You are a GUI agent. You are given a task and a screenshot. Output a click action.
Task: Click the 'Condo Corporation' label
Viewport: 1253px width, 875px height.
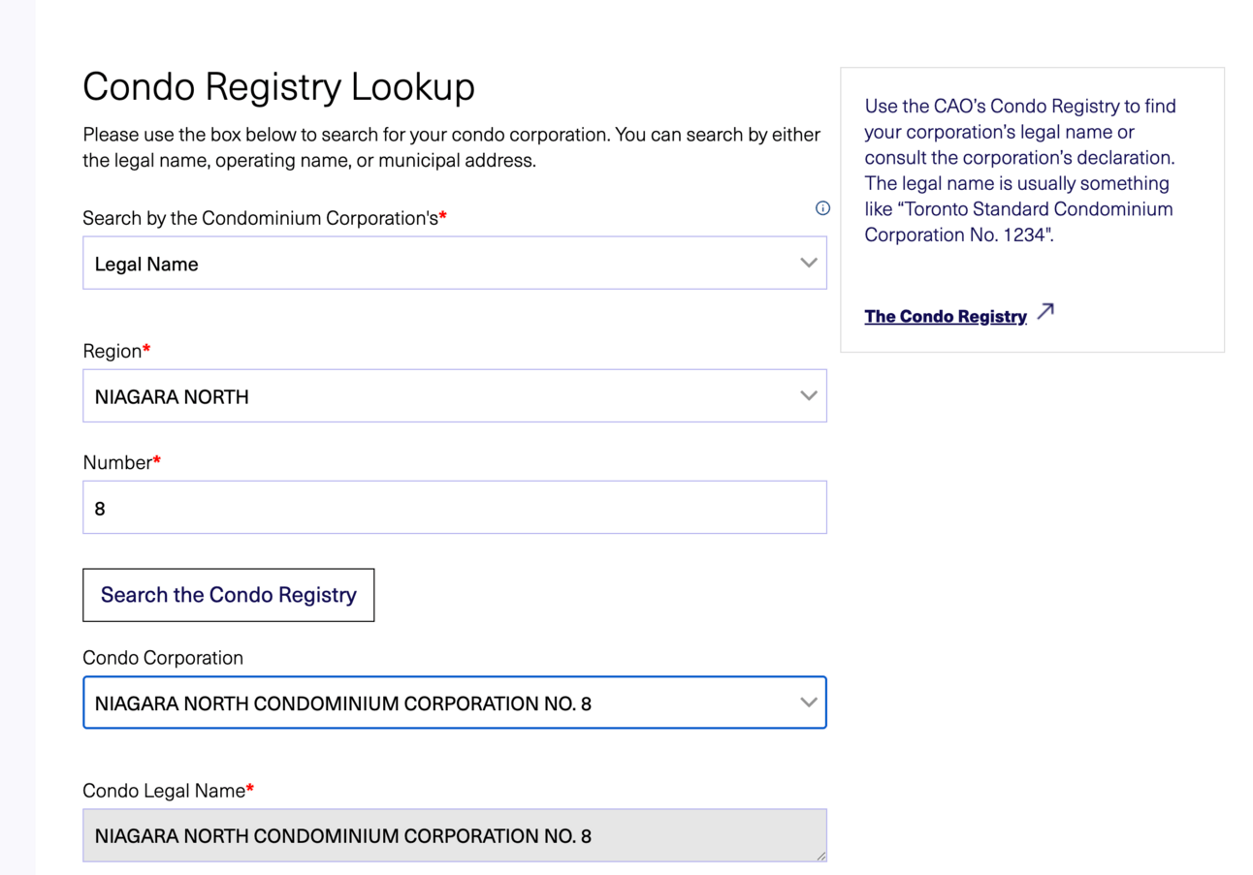(163, 658)
